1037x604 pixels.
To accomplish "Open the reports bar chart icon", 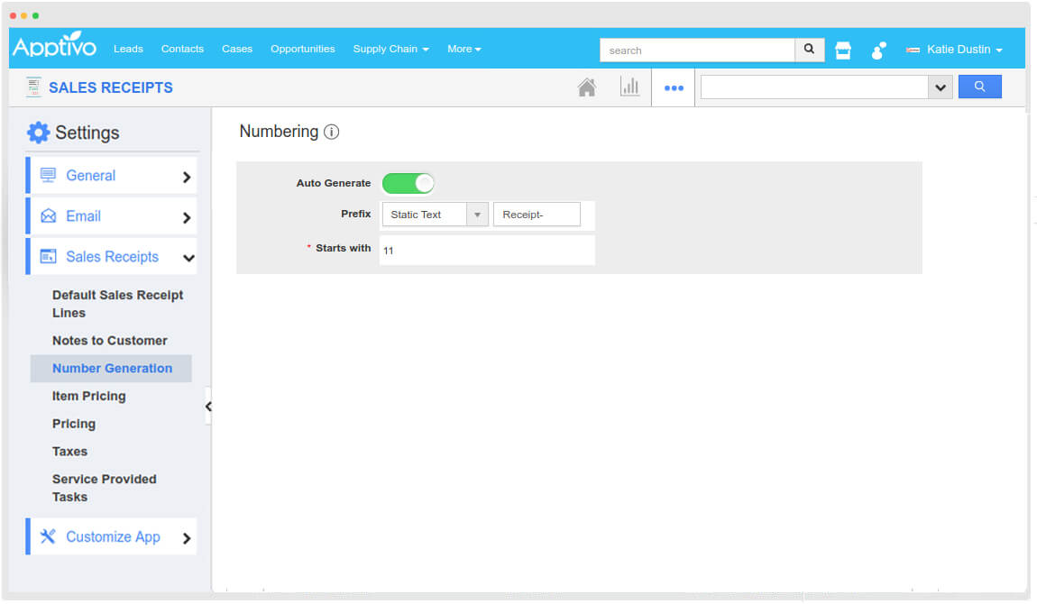I will pyautogui.click(x=629, y=87).
